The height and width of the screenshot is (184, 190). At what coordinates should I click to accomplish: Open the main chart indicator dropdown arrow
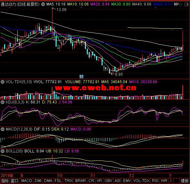[x=43, y=5]
